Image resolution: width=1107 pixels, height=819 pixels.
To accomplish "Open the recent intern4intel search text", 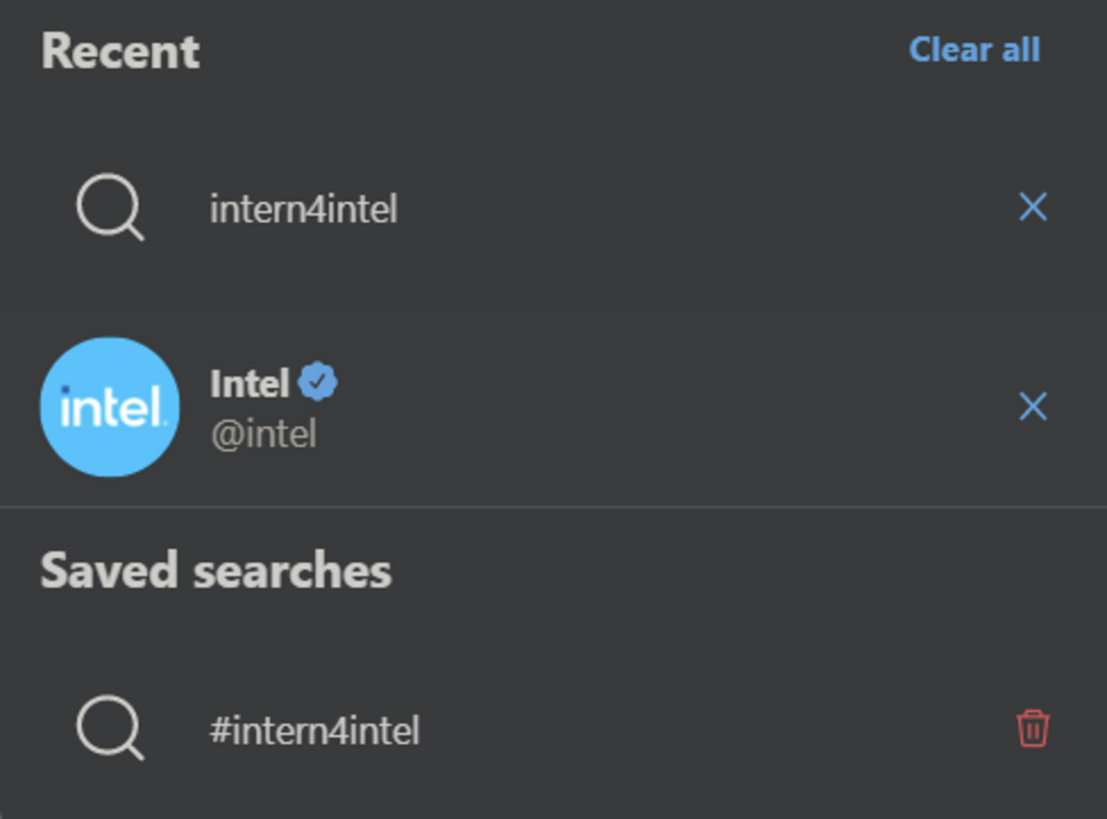I will tap(303, 209).
